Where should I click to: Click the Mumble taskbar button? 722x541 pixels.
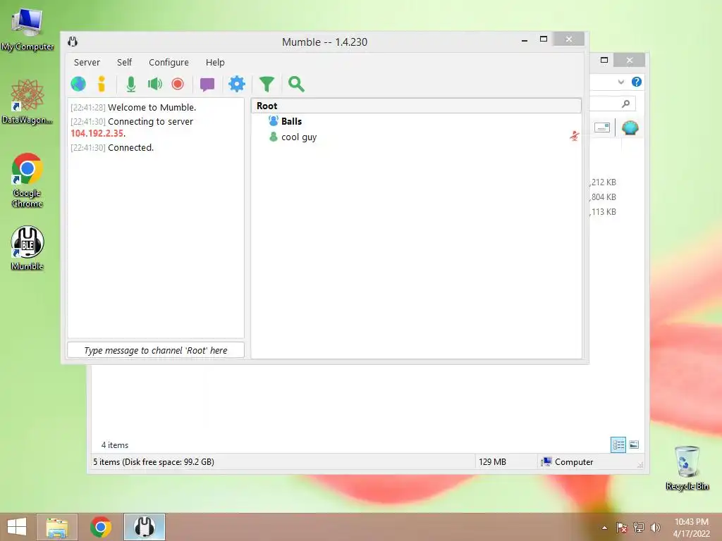tap(144, 527)
